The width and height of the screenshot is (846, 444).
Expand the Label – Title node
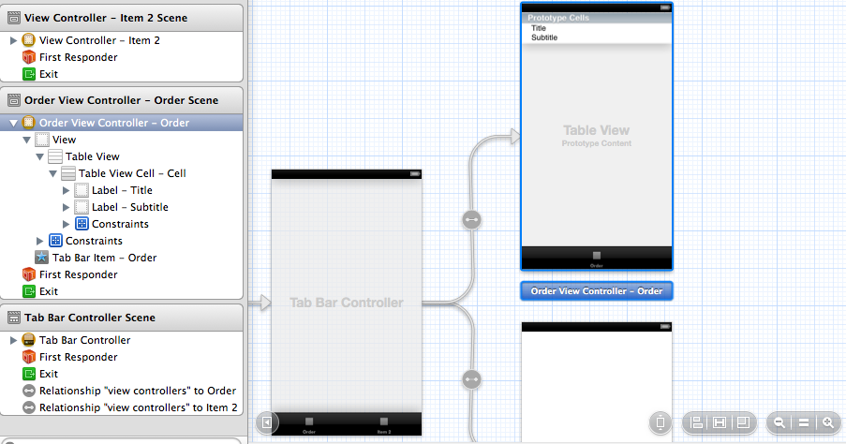tap(66, 190)
